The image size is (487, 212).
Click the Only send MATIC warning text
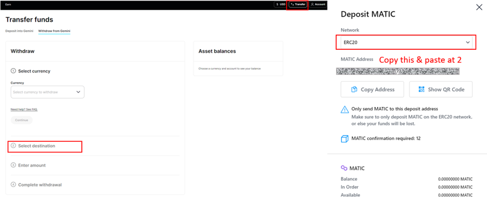[x=394, y=109]
